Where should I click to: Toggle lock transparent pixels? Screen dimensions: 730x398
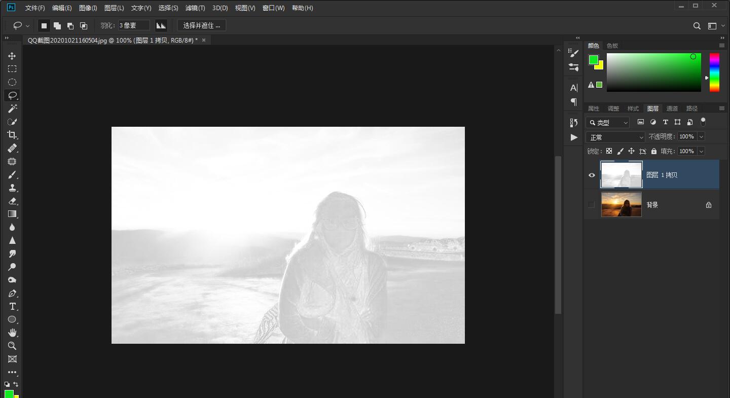coord(609,151)
